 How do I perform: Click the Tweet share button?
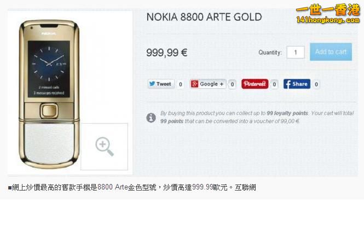(161, 84)
